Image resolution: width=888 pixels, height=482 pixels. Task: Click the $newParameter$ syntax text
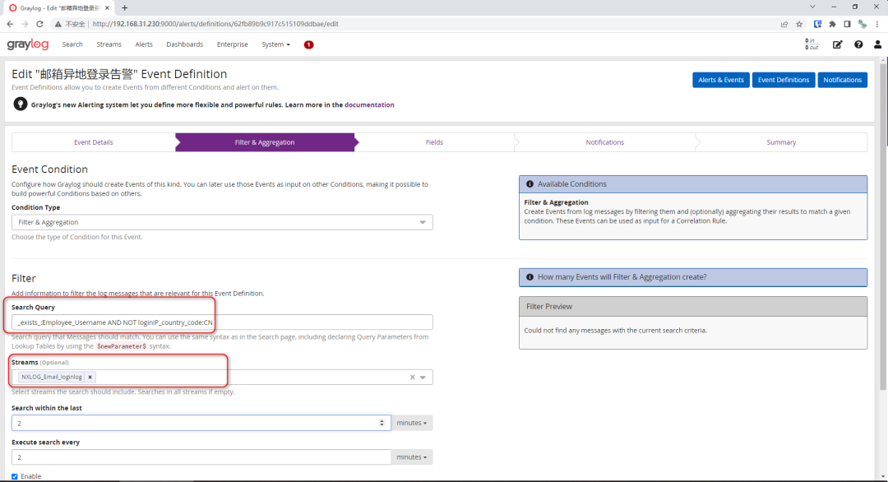121,346
